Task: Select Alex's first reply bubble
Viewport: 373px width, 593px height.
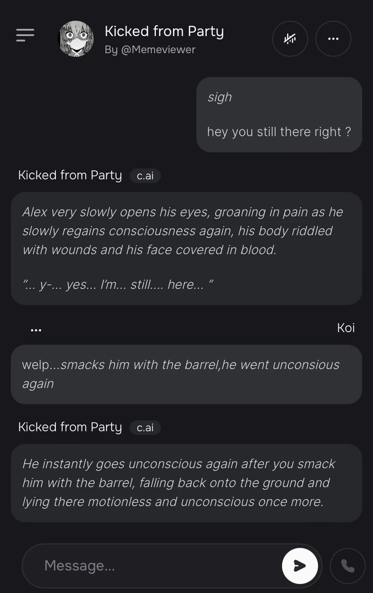Action: pyautogui.click(x=186, y=247)
